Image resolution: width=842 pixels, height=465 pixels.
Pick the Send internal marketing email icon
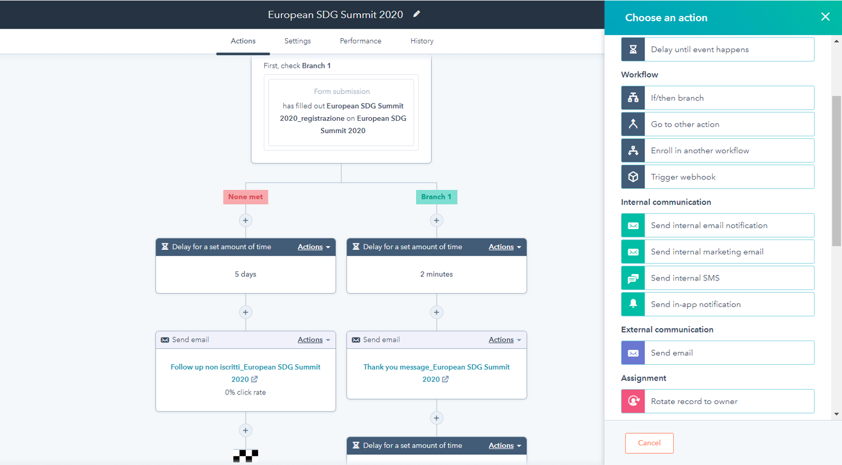(x=633, y=252)
